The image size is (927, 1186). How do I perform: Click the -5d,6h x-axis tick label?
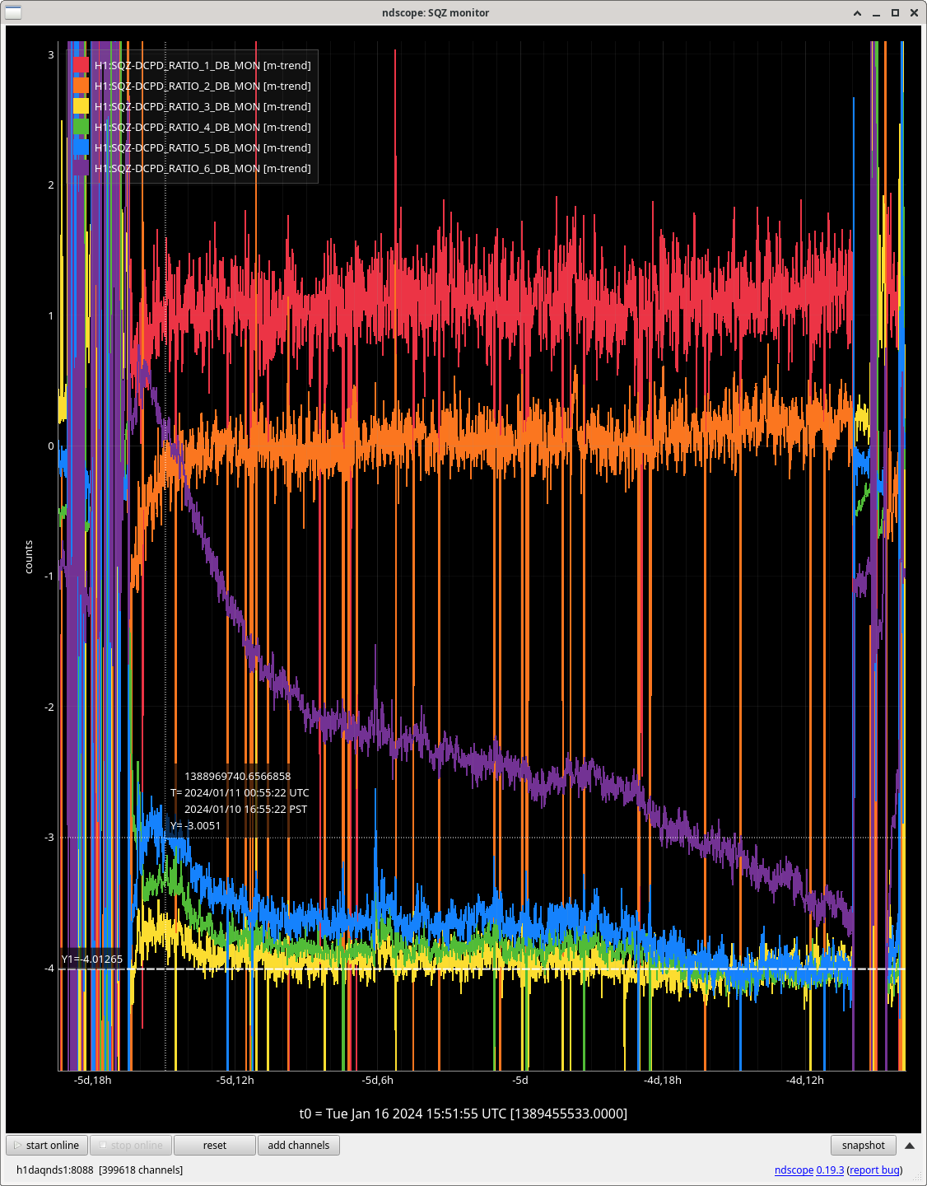click(378, 1080)
